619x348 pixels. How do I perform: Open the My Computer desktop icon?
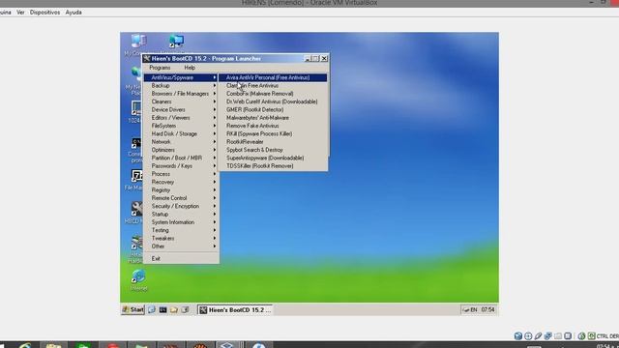[x=138, y=42]
